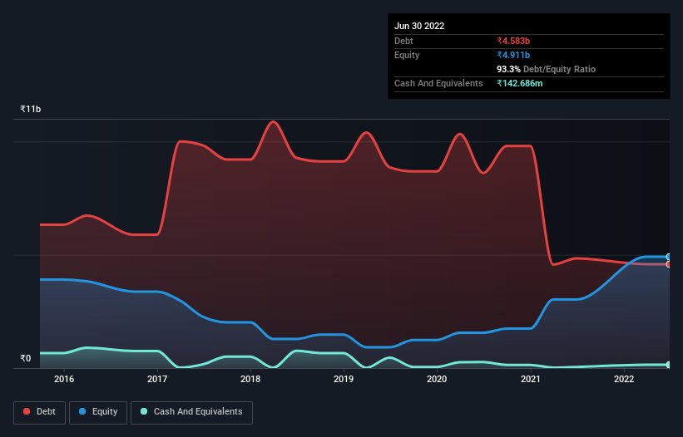The height and width of the screenshot is (437, 683).
Task: Toggle the Equity legend button
Action: (x=98, y=412)
